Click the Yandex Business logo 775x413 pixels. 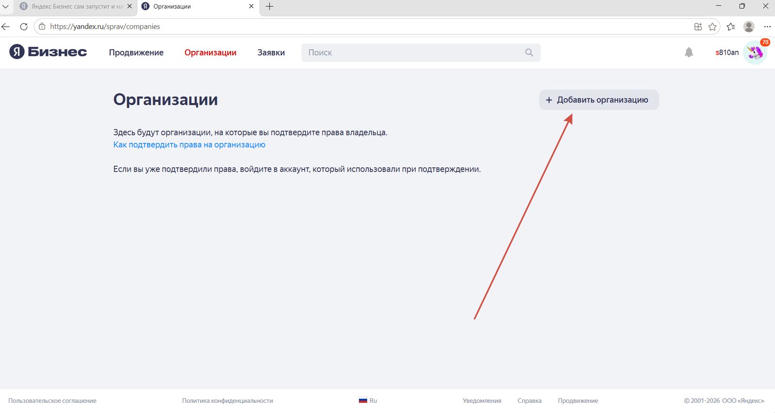click(x=48, y=52)
